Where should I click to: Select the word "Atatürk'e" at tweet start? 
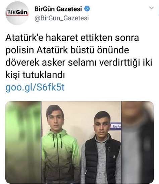[x=24, y=38]
